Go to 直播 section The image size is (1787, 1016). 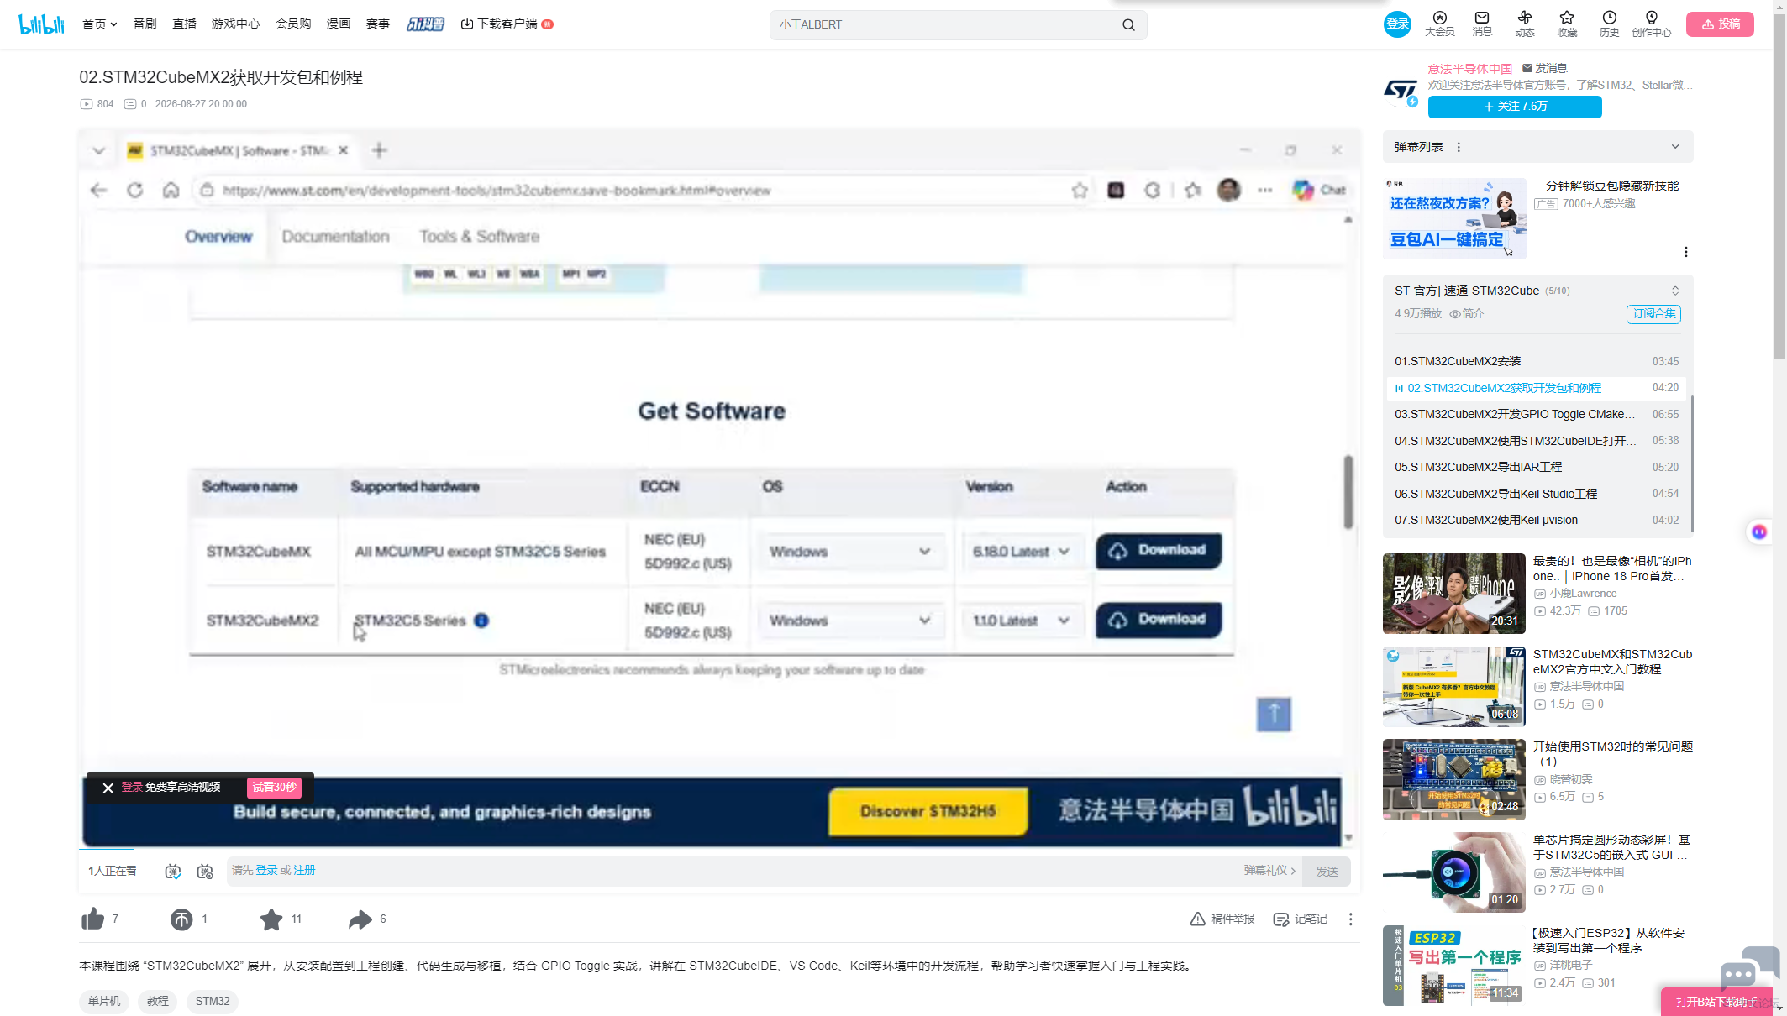(x=184, y=24)
